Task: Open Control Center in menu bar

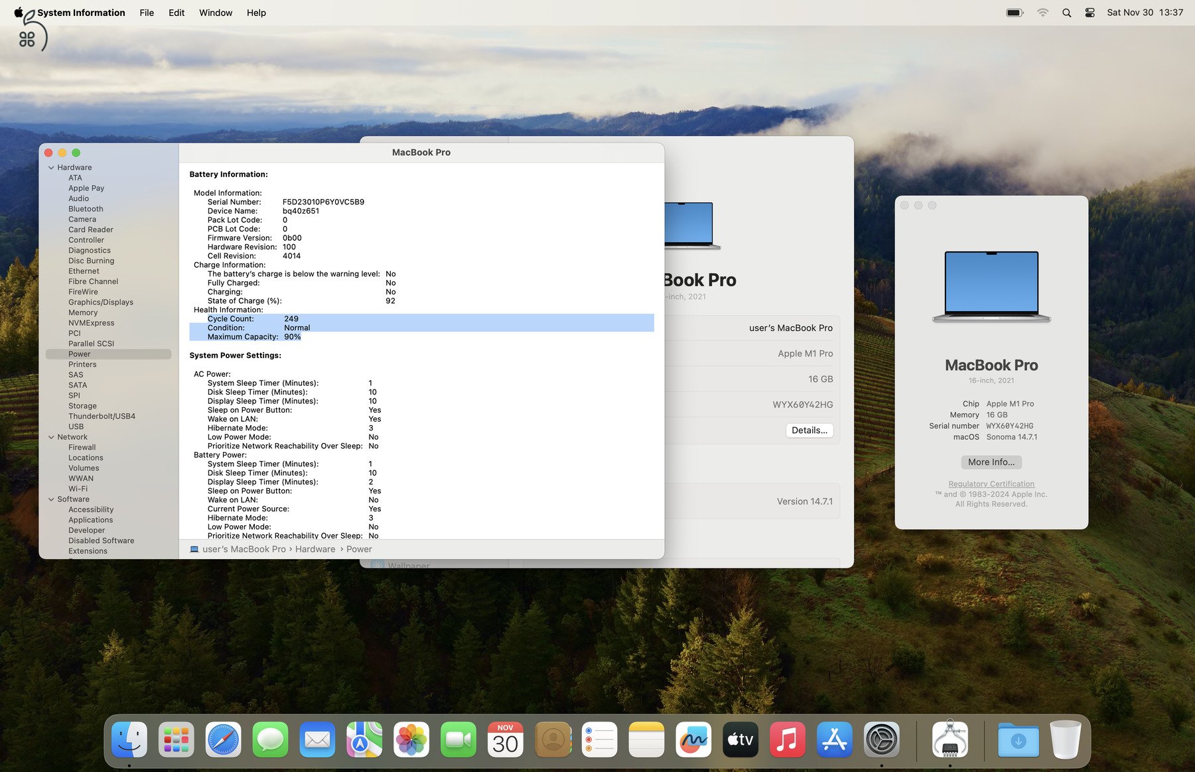Action: pyautogui.click(x=1090, y=13)
